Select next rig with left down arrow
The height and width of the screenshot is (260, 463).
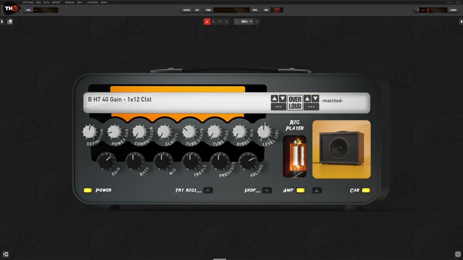pos(283,99)
